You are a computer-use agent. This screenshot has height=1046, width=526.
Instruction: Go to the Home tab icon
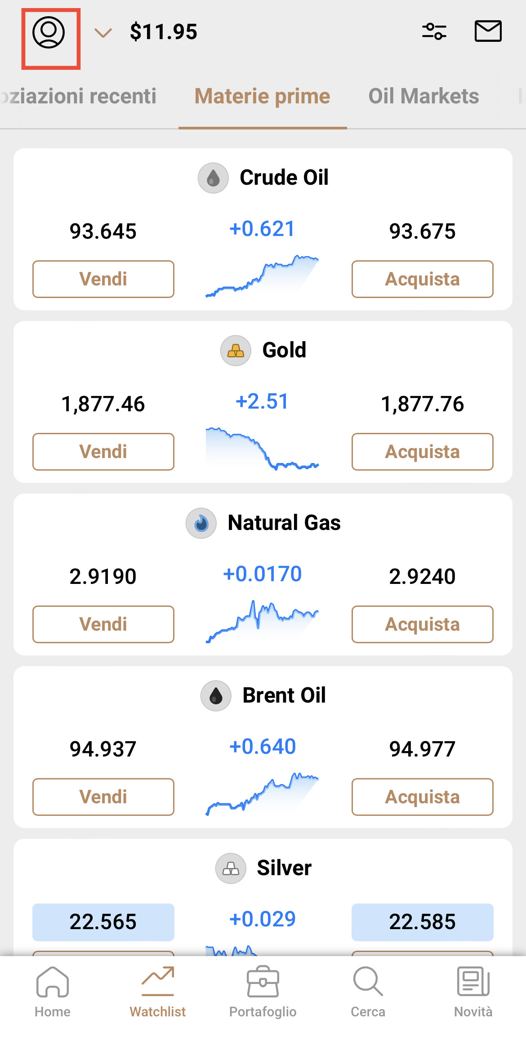(x=53, y=982)
